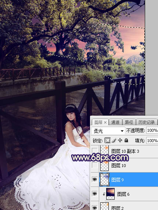Image resolution: width=158 pixels, height=210 pixels.
Task: Click the 图层 6 sunset layer thumbnail
Action: 111,194
